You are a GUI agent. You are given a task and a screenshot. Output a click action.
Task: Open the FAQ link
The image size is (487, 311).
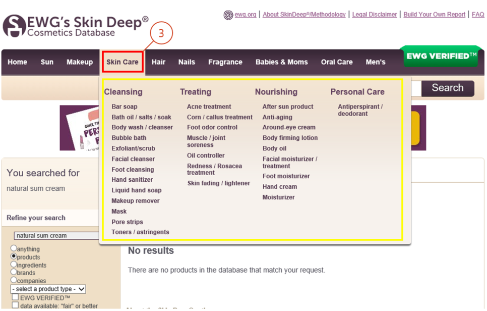[x=478, y=15]
